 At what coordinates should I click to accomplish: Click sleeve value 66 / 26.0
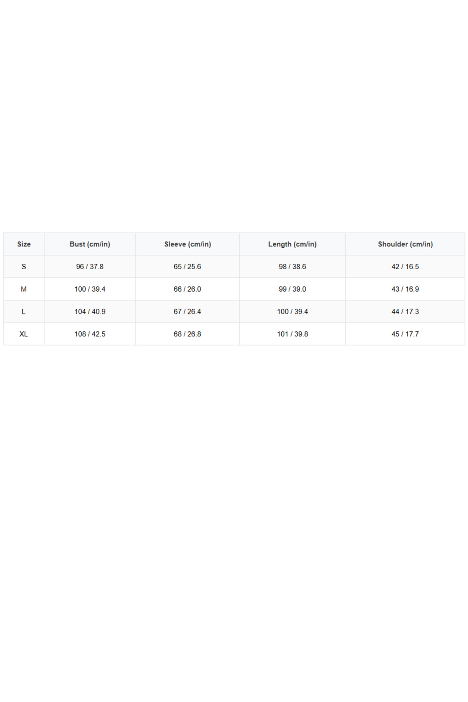point(188,289)
